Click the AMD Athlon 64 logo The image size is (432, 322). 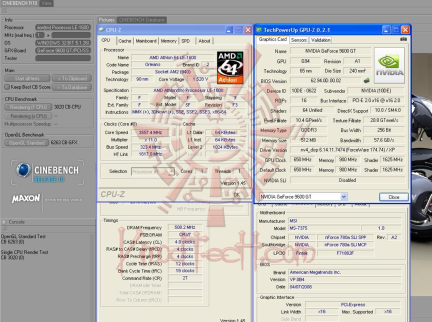pos(230,67)
